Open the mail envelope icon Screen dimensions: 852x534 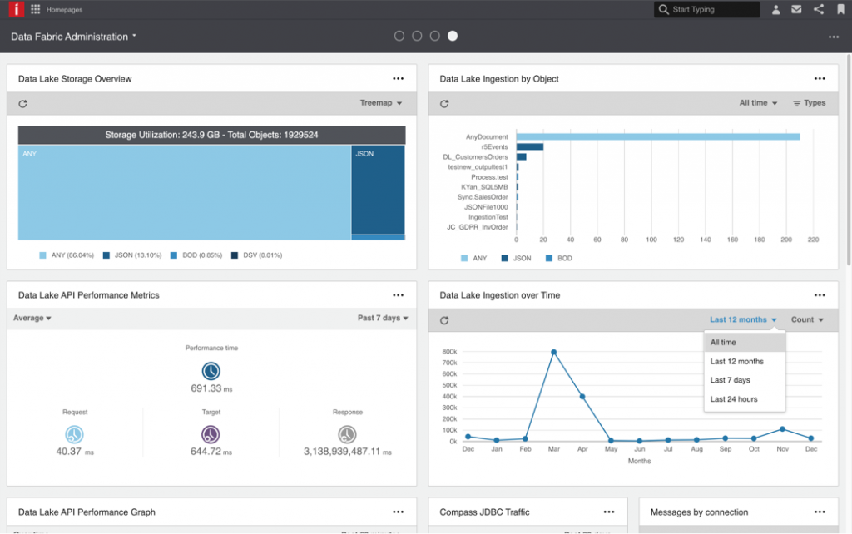click(x=797, y=10)
